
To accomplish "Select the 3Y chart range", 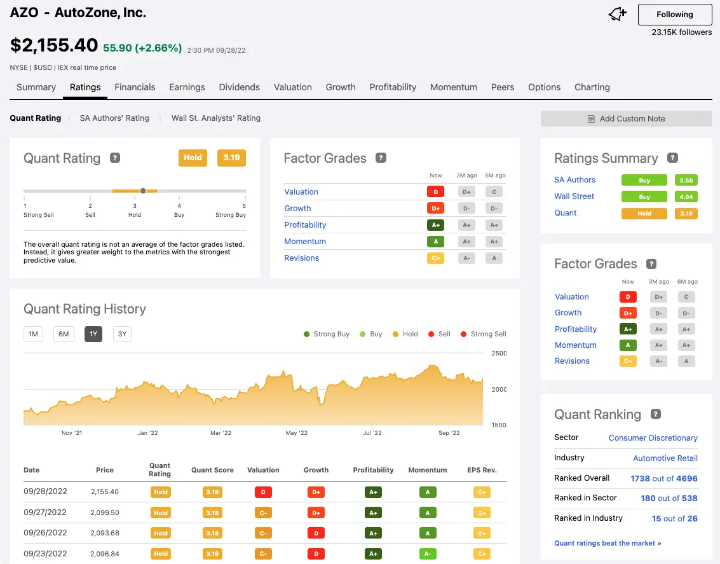I will pyautogui.click(x=122, y=334).
